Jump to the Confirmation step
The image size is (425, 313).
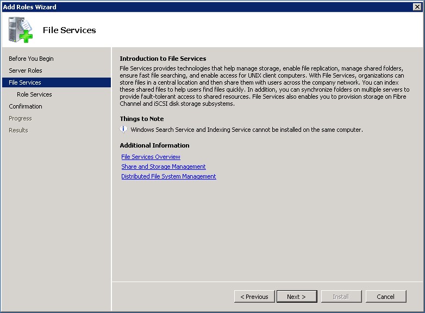(x=25, y=106)
